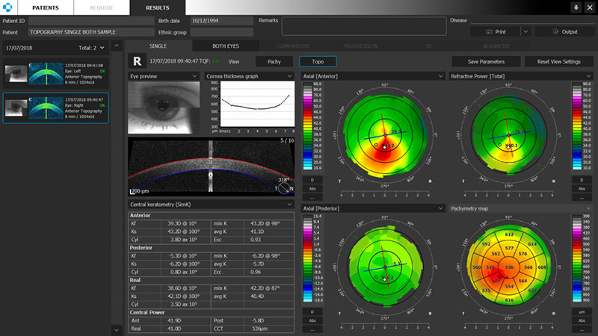
Task: Toggle the Pachy view mode
Action: tap(274, 61)
